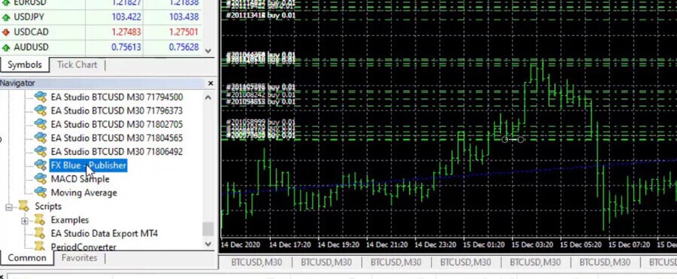Click the USDJPY green up-arrow icon
Viewport: 677px width, 279px height.
coord(5,18)
